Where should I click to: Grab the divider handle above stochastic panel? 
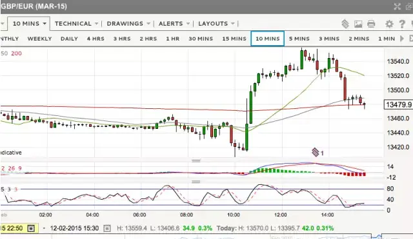tap(196, 182)
